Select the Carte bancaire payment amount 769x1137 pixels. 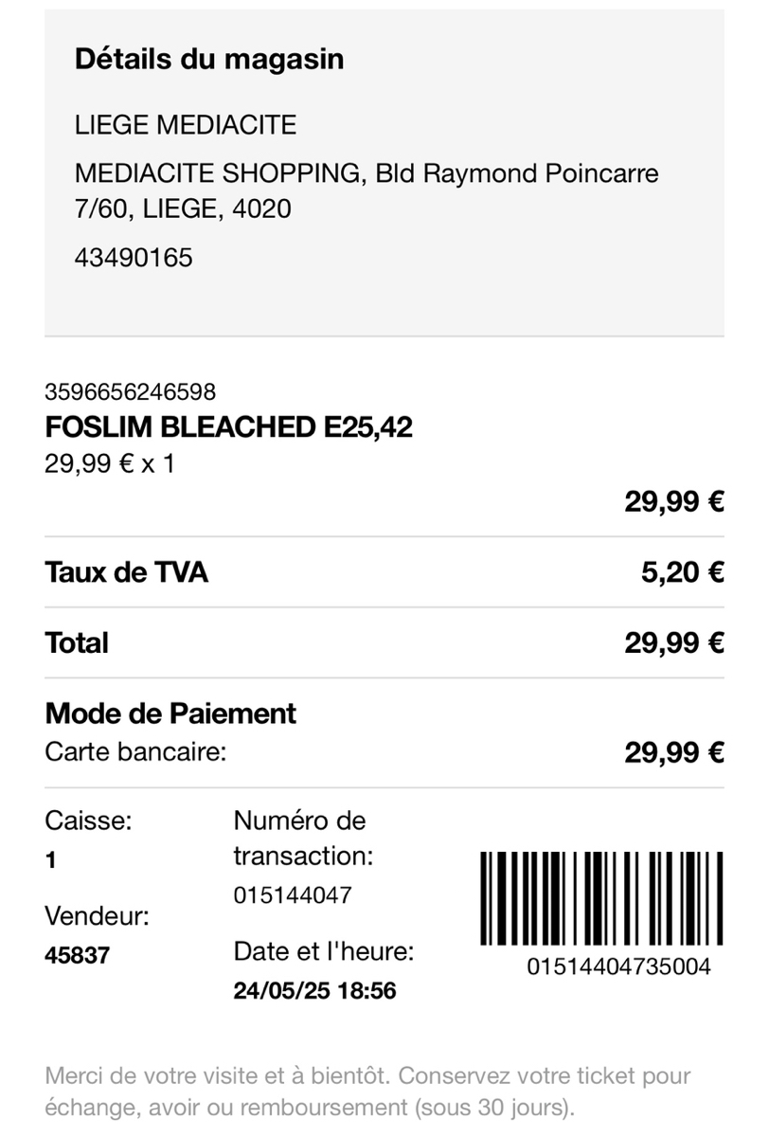(x=673, y=753)
